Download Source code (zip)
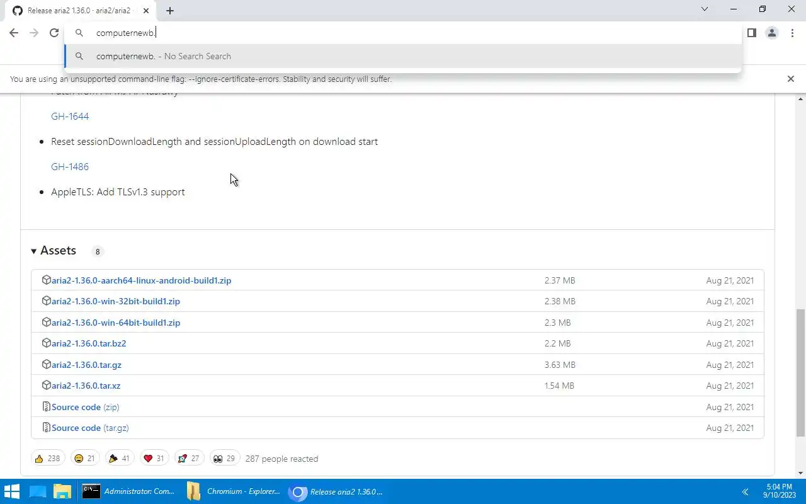 85,407
